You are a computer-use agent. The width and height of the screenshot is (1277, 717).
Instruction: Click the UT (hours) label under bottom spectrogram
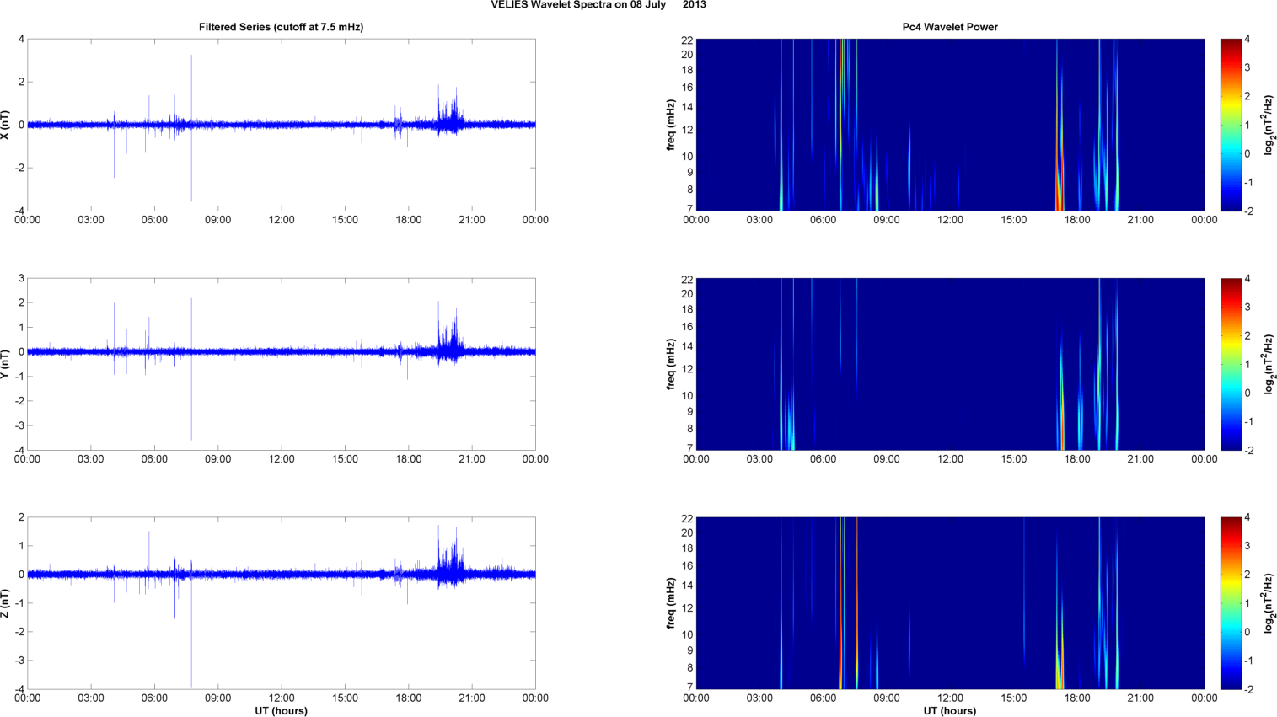(x=949, y=711)
